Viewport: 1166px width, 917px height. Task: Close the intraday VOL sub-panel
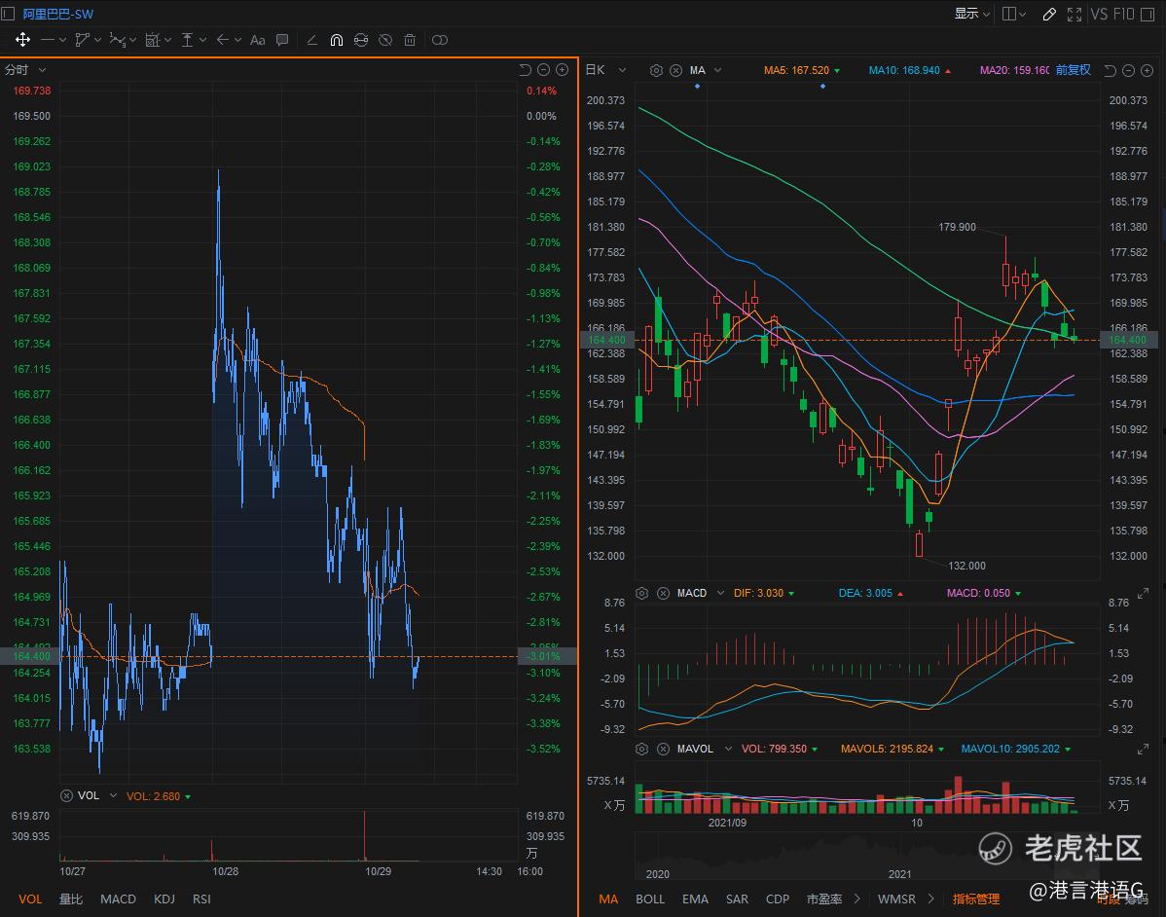coord(66,795)
